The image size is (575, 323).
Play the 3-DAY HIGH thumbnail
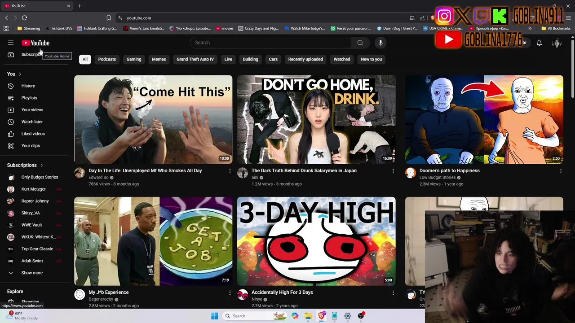316,241
